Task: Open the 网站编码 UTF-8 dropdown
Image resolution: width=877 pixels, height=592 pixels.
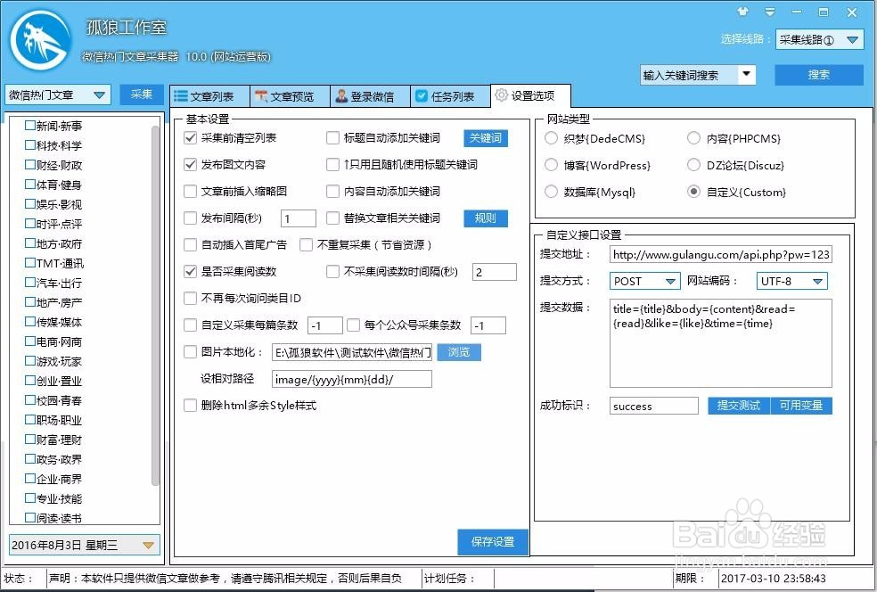Action: 791,281
